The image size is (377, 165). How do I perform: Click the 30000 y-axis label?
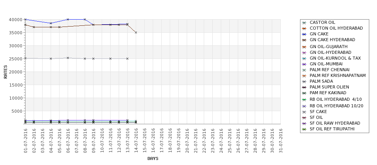click(16, 46)
